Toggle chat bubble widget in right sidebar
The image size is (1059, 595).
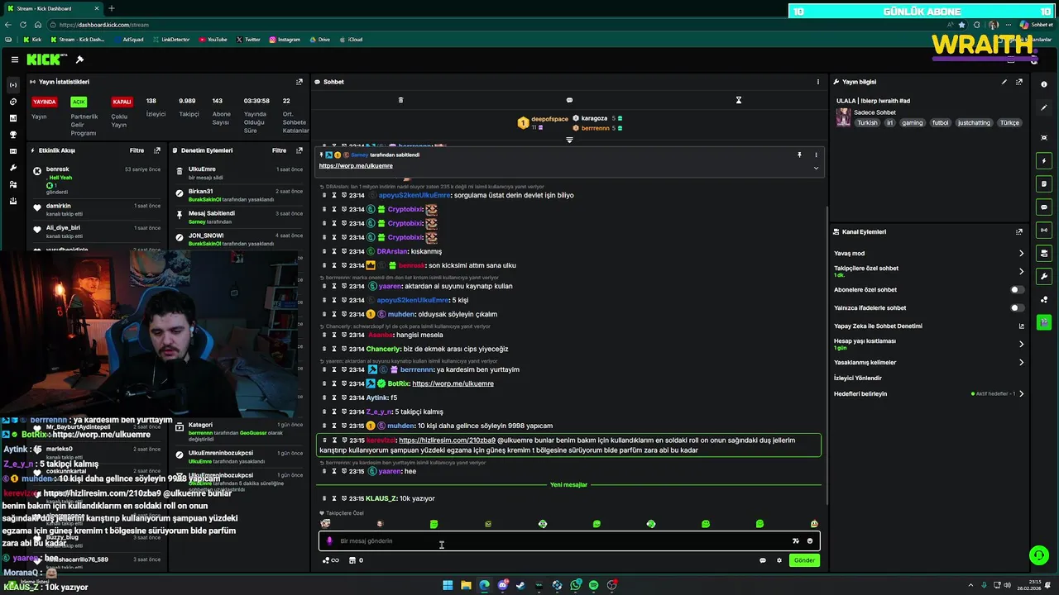[x=1044, y=207]
